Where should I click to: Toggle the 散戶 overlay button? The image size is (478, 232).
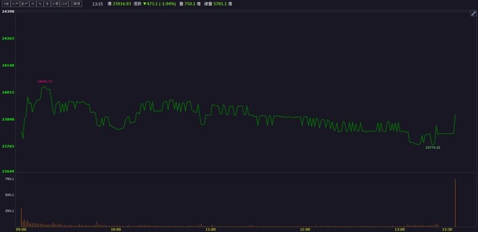[x=24, y=4]
